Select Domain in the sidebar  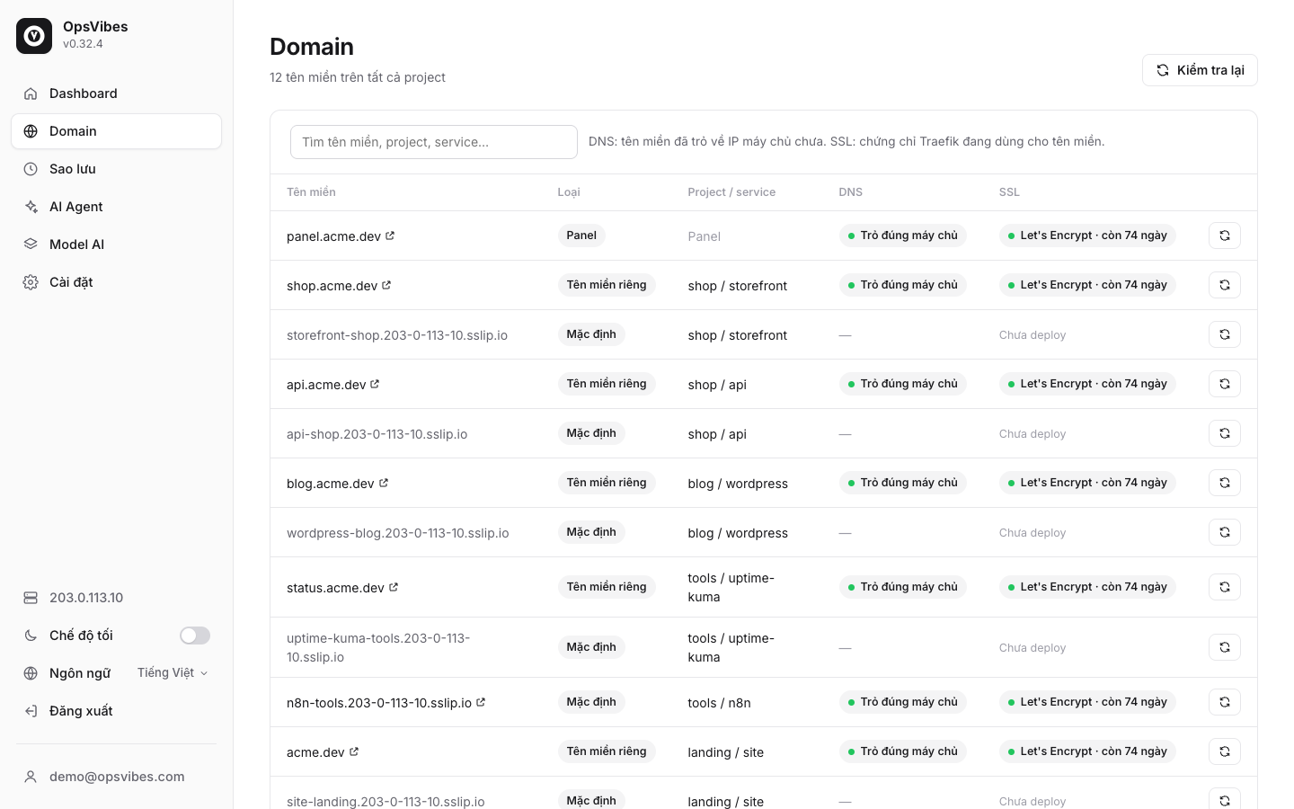tap(116, 131)
